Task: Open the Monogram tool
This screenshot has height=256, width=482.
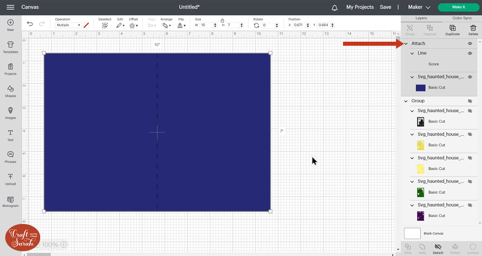Action: (x=10, y=201)
